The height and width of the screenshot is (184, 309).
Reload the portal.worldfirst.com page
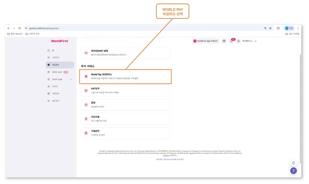pyautogui.click(x=19, y=28)
